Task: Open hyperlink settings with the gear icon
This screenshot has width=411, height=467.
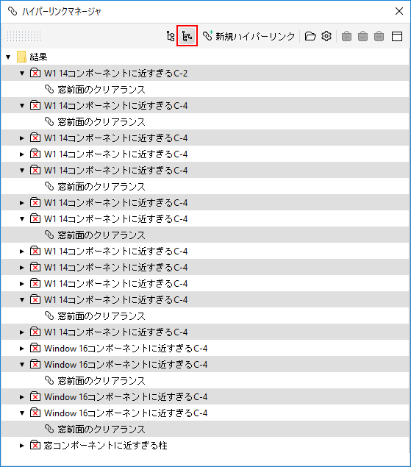Action: (x=326, y=36)
